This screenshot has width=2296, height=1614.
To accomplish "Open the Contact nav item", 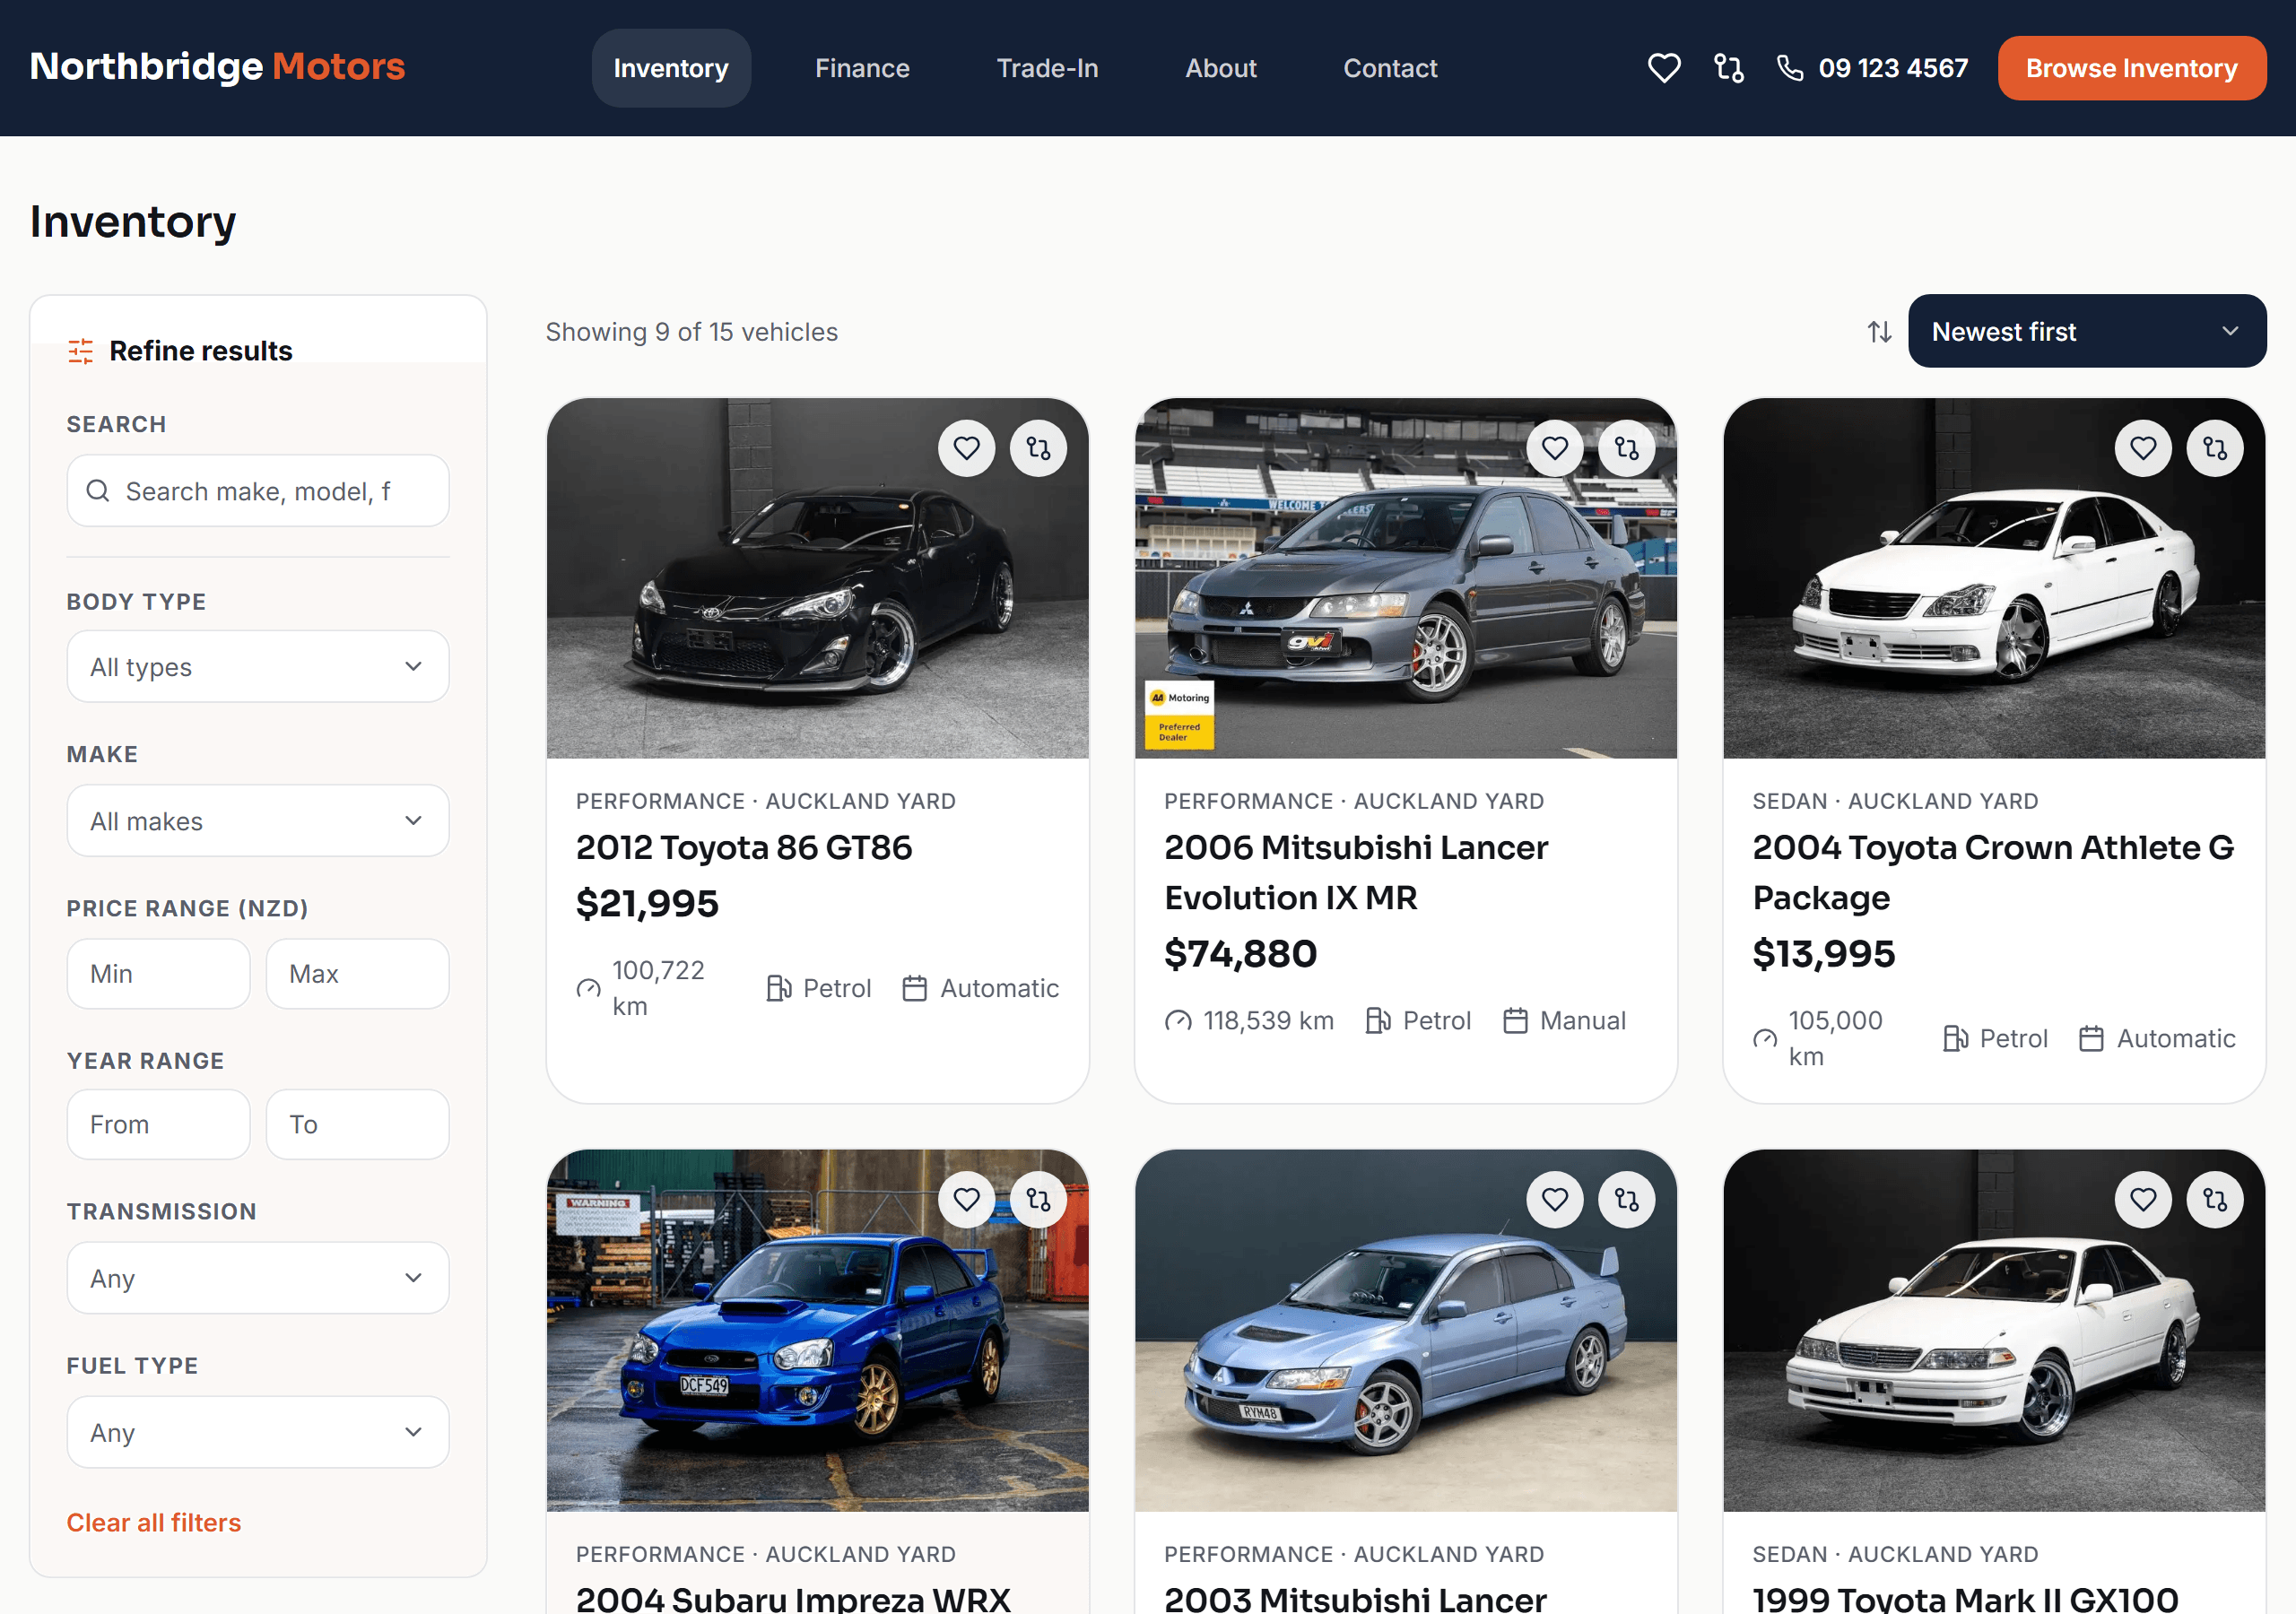I will pos(1389,68).
